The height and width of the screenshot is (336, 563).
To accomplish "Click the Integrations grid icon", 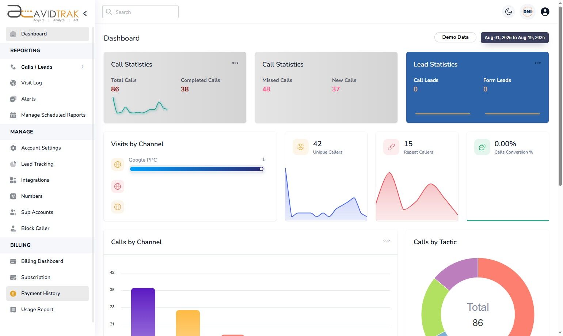I will coord(13,180).
